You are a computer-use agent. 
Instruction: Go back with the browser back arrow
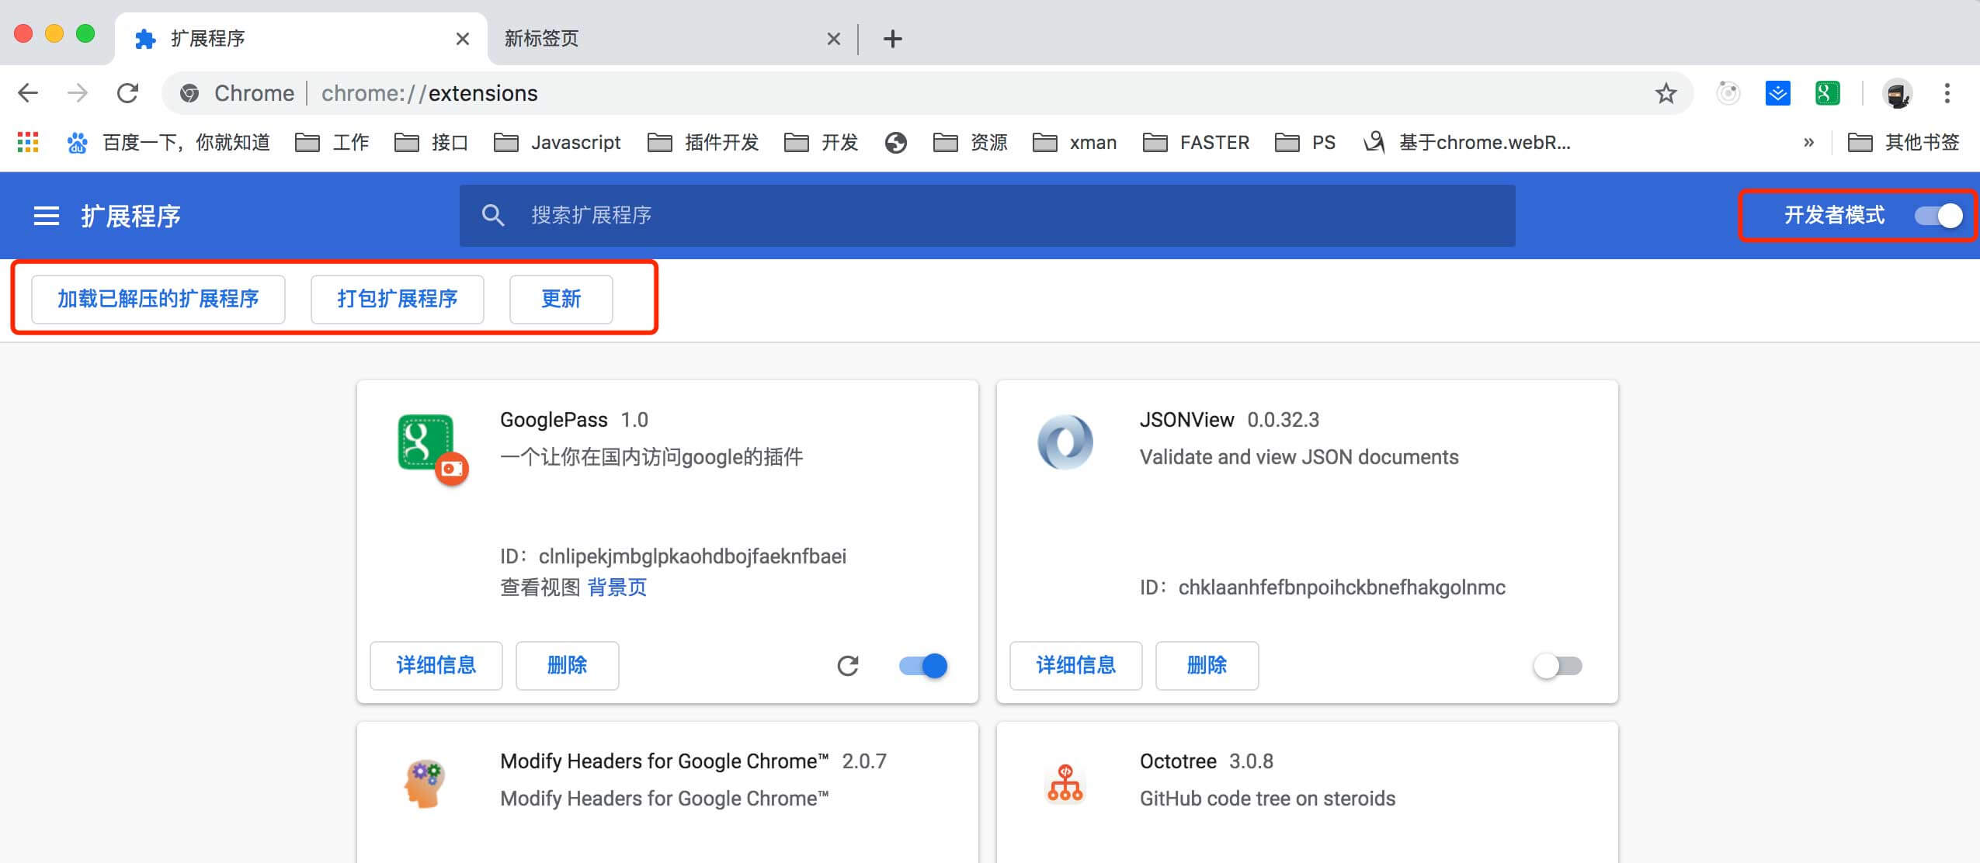pyautogui.click(x=28, y=93)
